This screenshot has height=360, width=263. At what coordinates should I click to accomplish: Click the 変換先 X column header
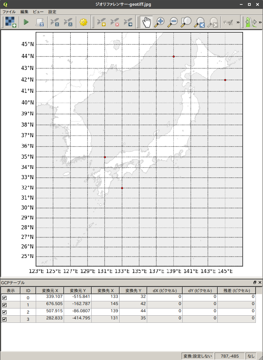(x=106, y=290)
